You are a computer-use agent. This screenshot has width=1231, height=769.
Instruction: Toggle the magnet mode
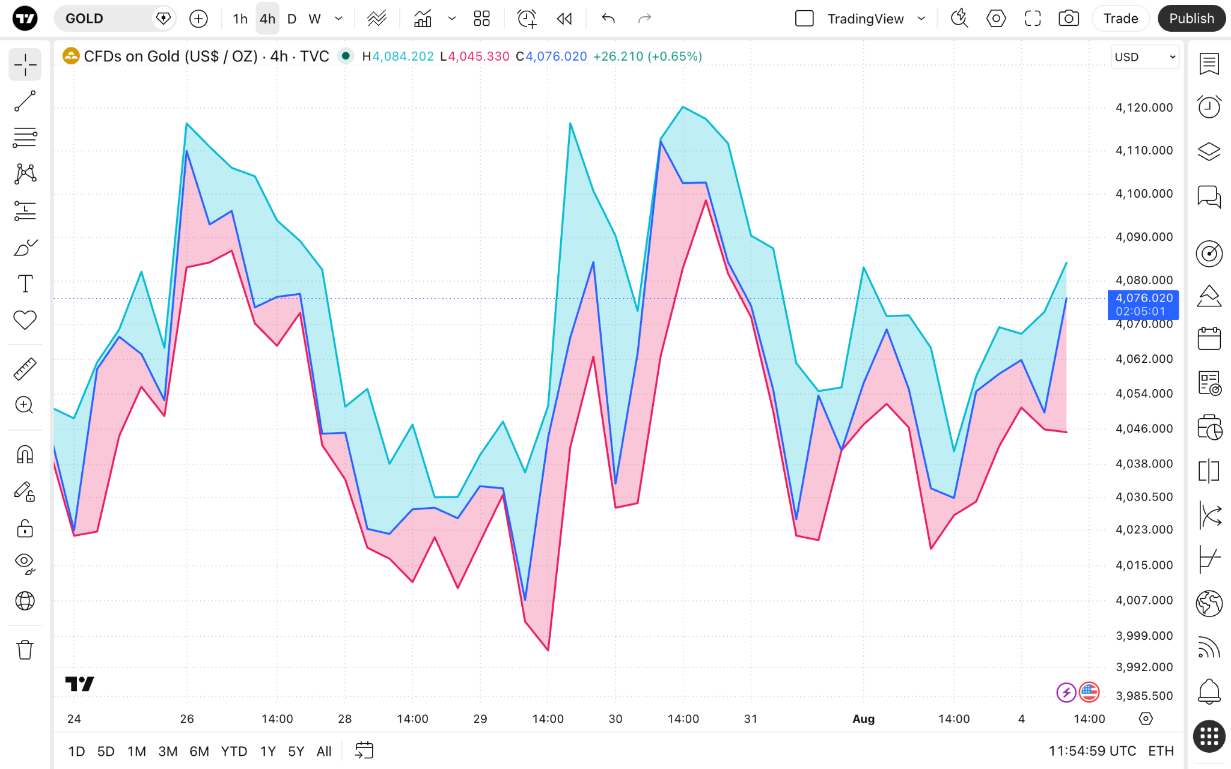[25, 454]
